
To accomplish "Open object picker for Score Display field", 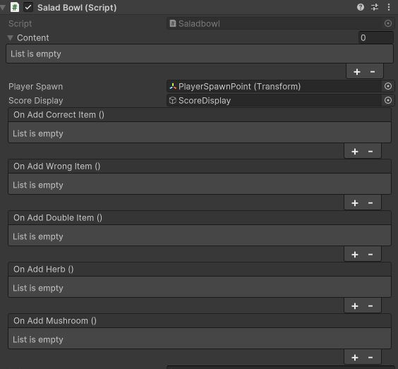I will (x=388, y=100).
